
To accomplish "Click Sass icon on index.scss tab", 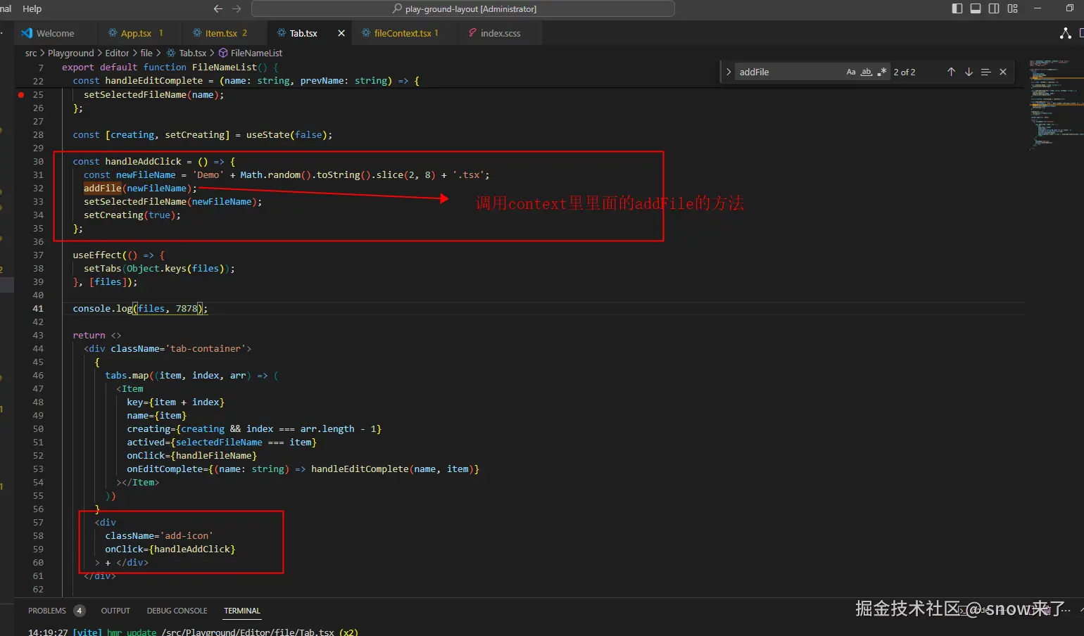I will (472, 33).
